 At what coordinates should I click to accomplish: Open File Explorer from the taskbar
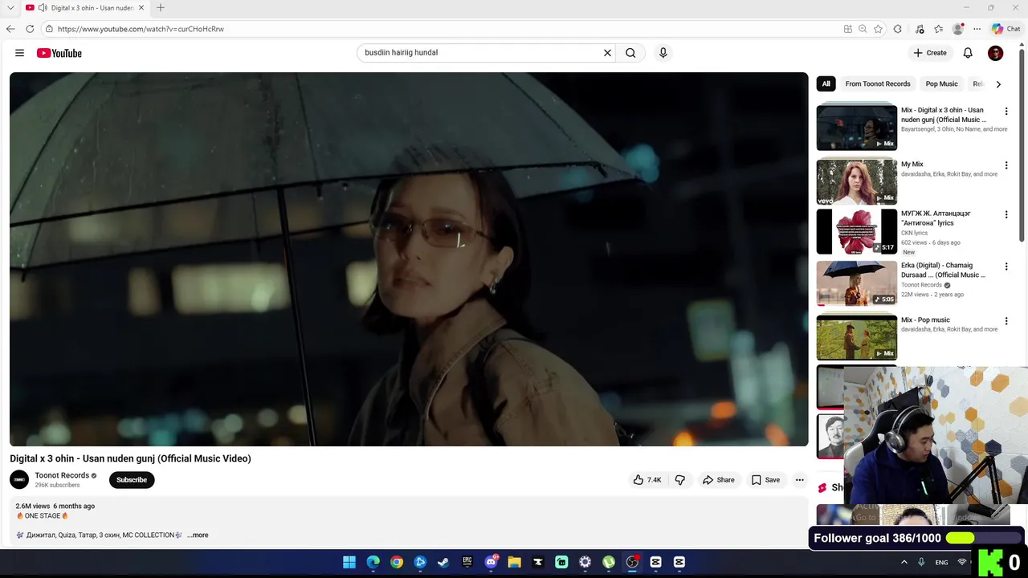514,562
